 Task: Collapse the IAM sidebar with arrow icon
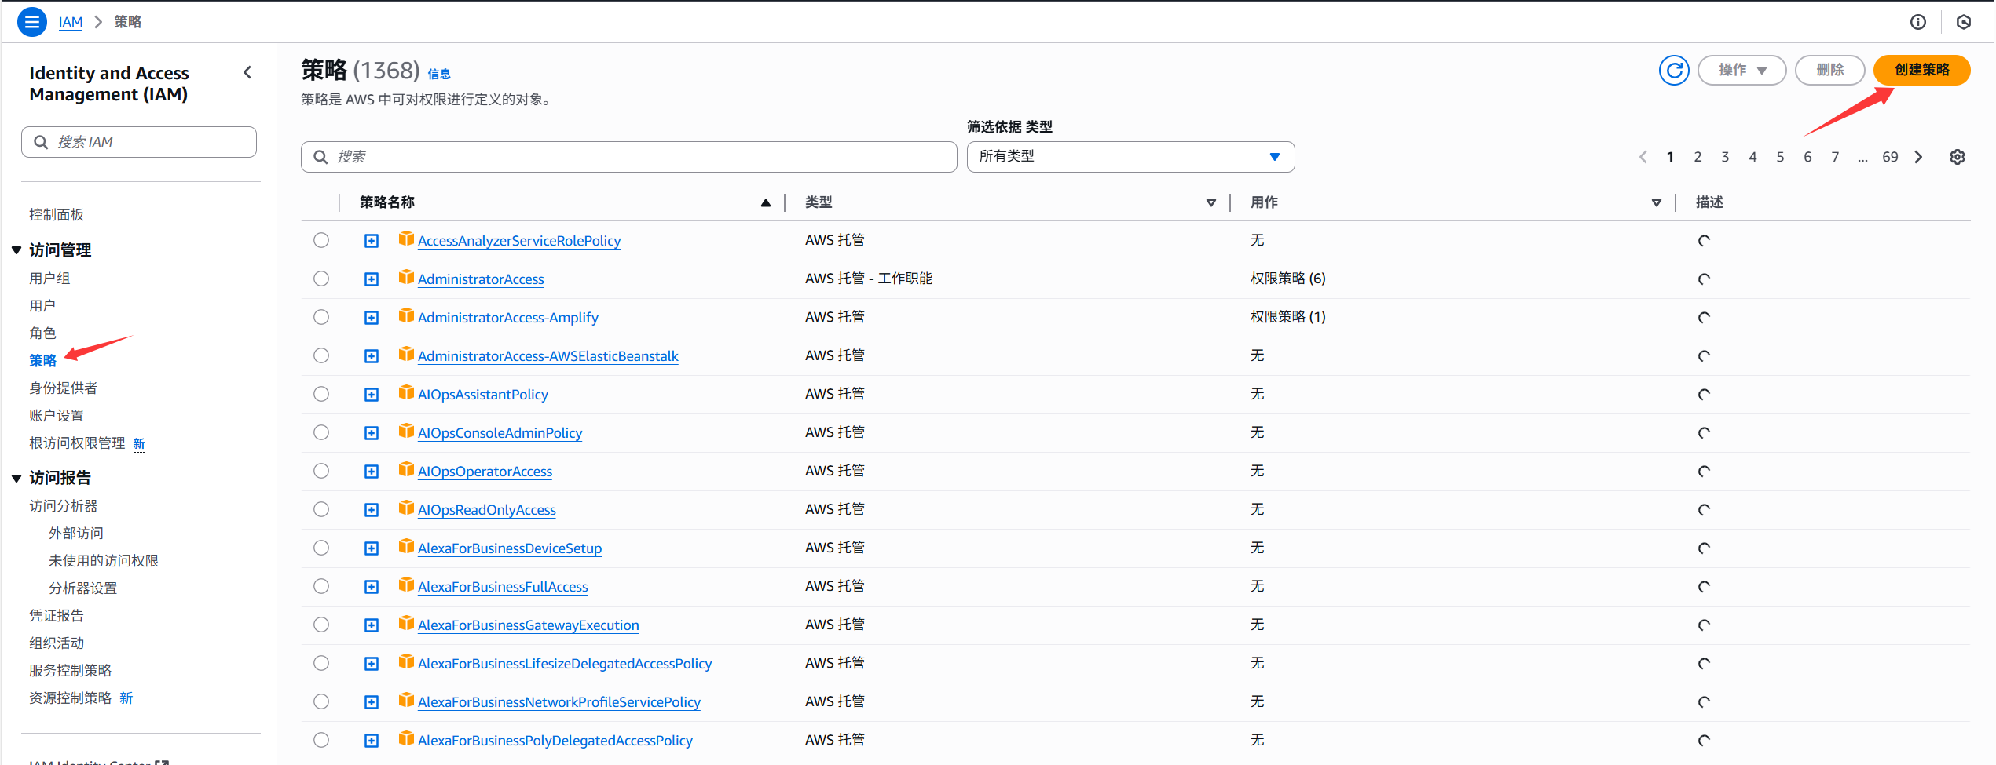click(x=247, y=73)
